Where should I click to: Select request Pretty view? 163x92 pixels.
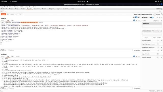tap(3, 20)
